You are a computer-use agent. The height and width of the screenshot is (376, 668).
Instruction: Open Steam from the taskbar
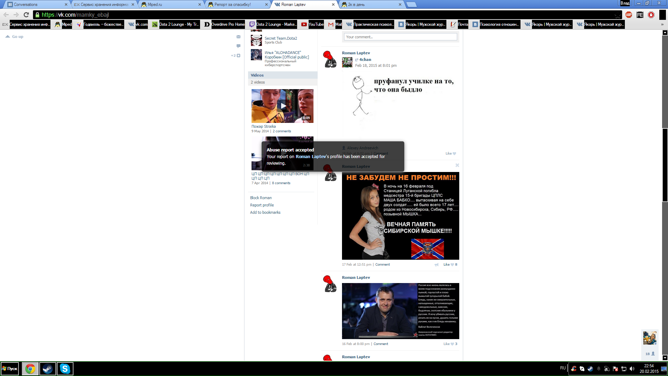coord(48,369)
